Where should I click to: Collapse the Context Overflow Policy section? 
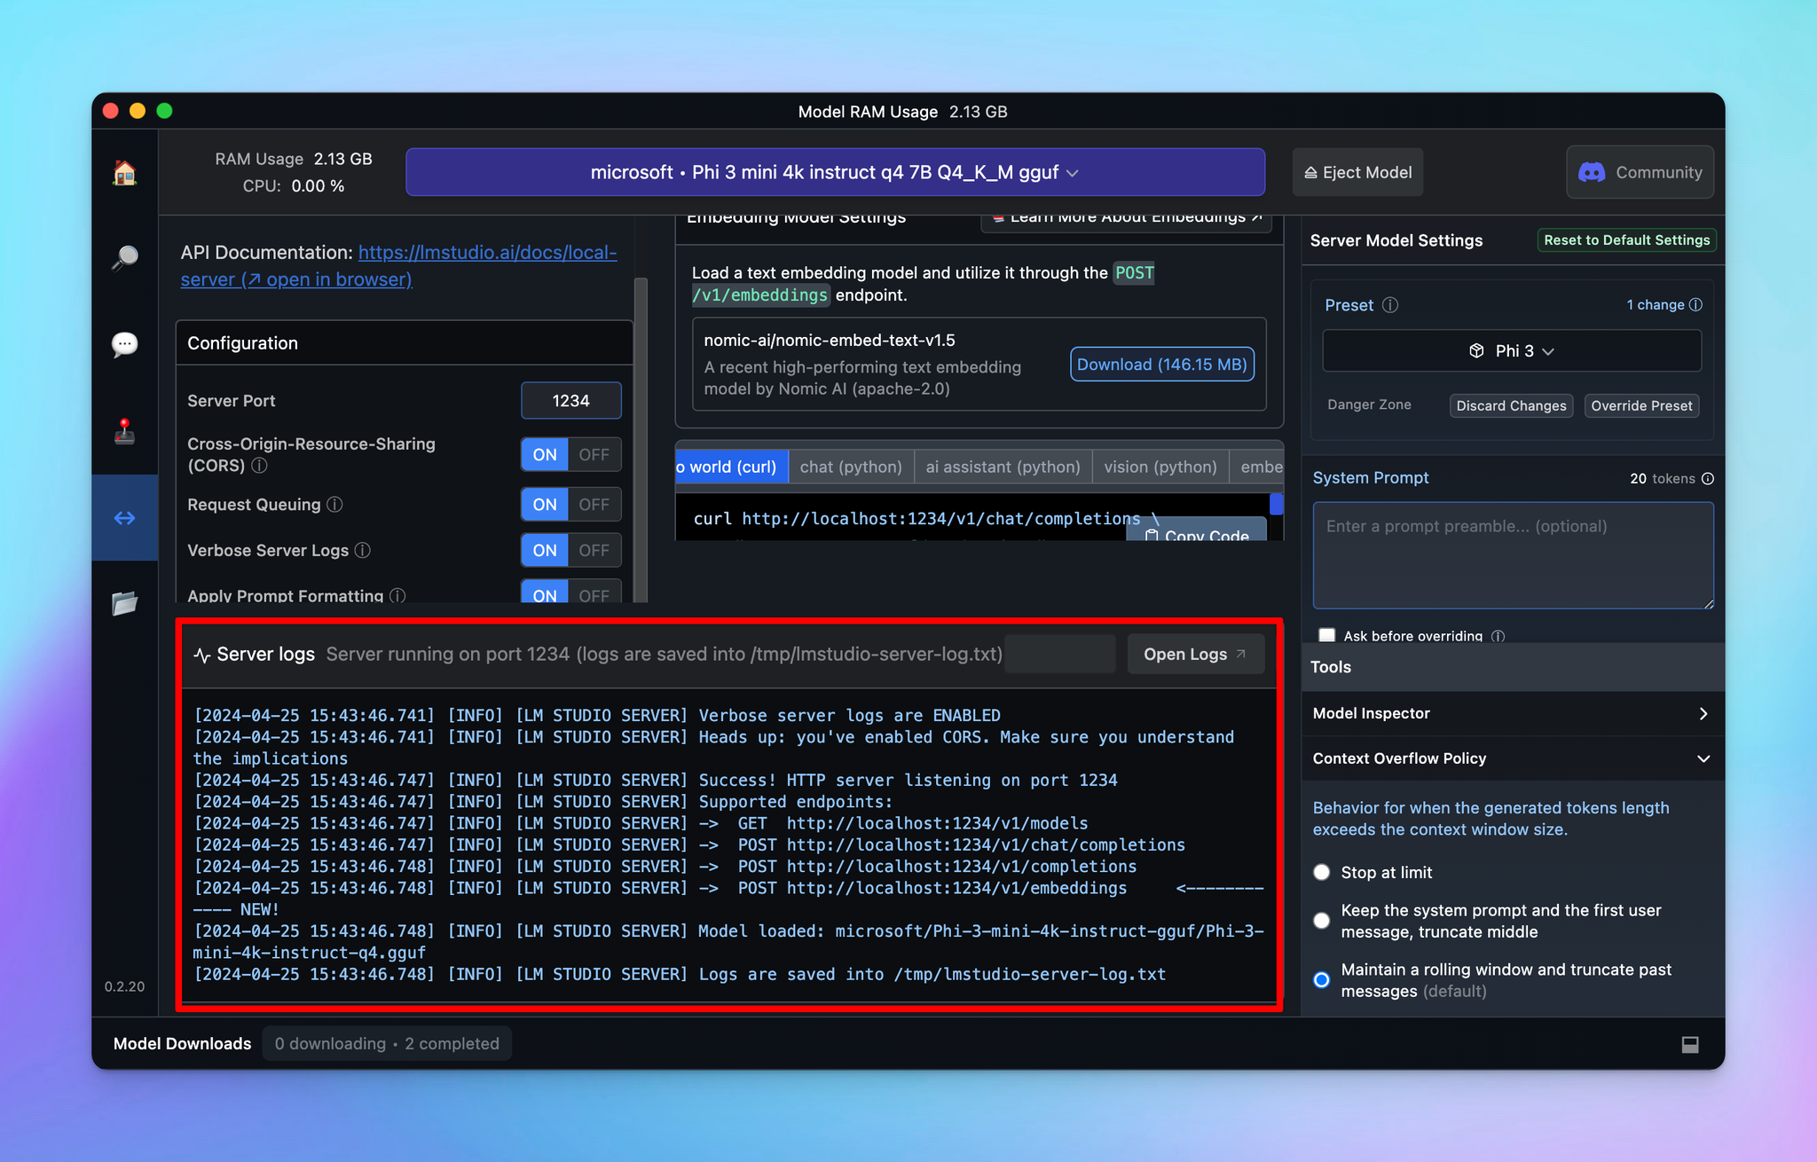point(1513,758)
